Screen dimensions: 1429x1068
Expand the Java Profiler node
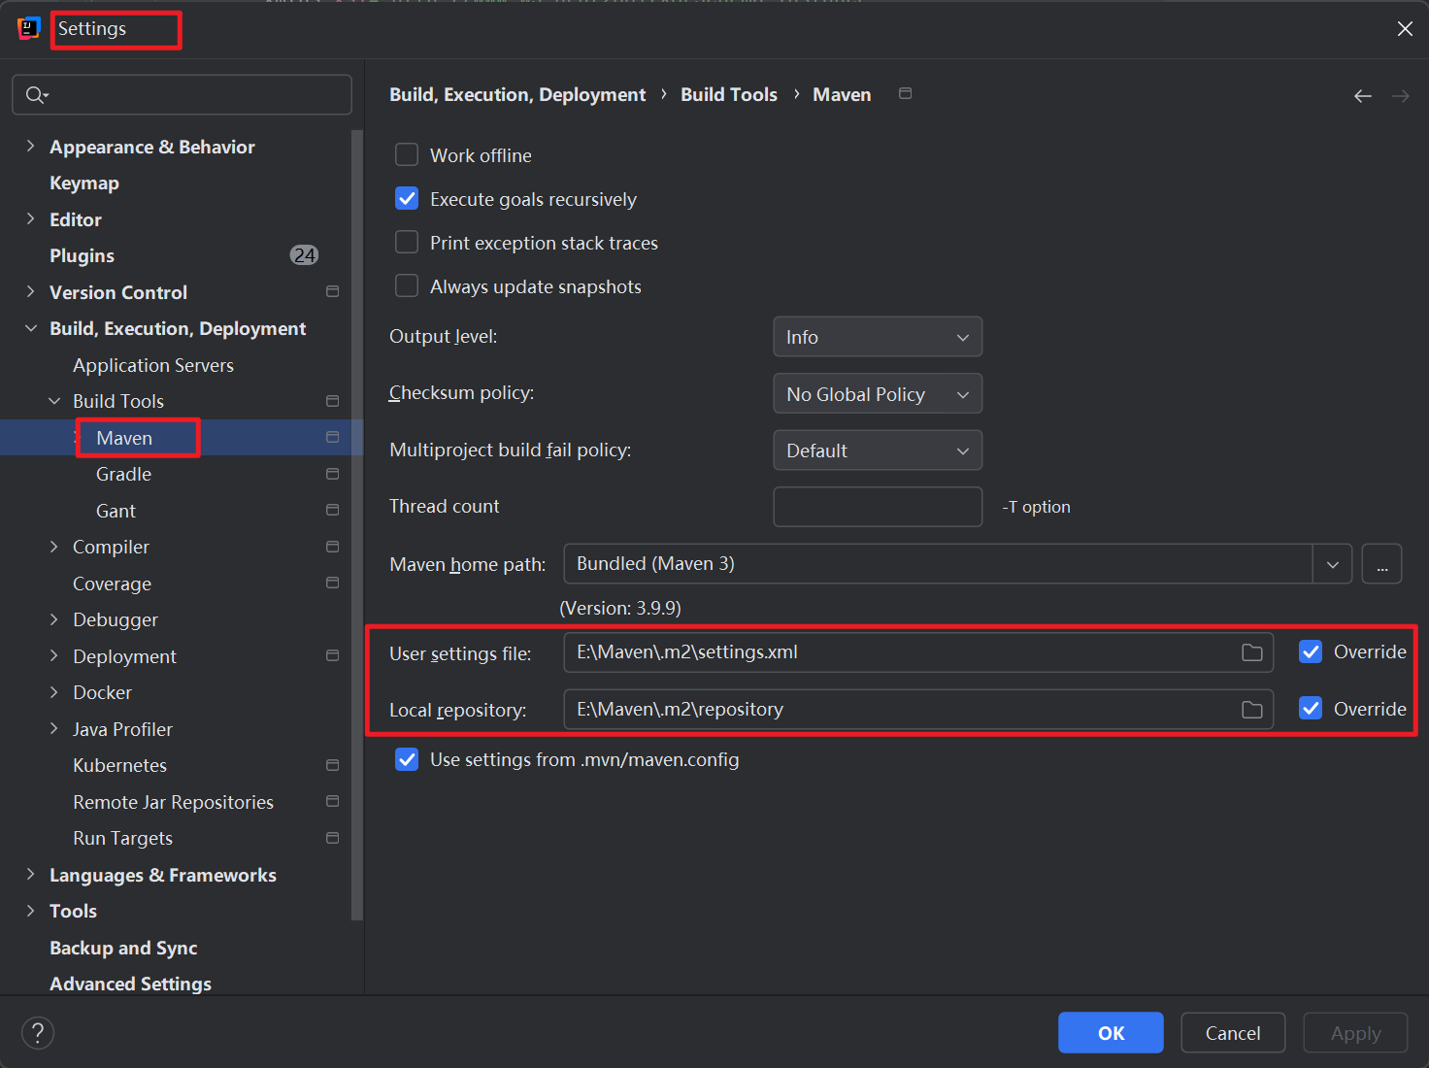53,729
